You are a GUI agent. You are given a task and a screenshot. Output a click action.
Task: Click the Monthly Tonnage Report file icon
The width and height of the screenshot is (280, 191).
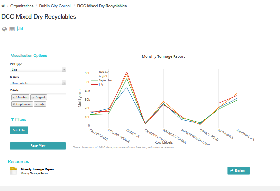pyautogui.click(x=13, y=171)
